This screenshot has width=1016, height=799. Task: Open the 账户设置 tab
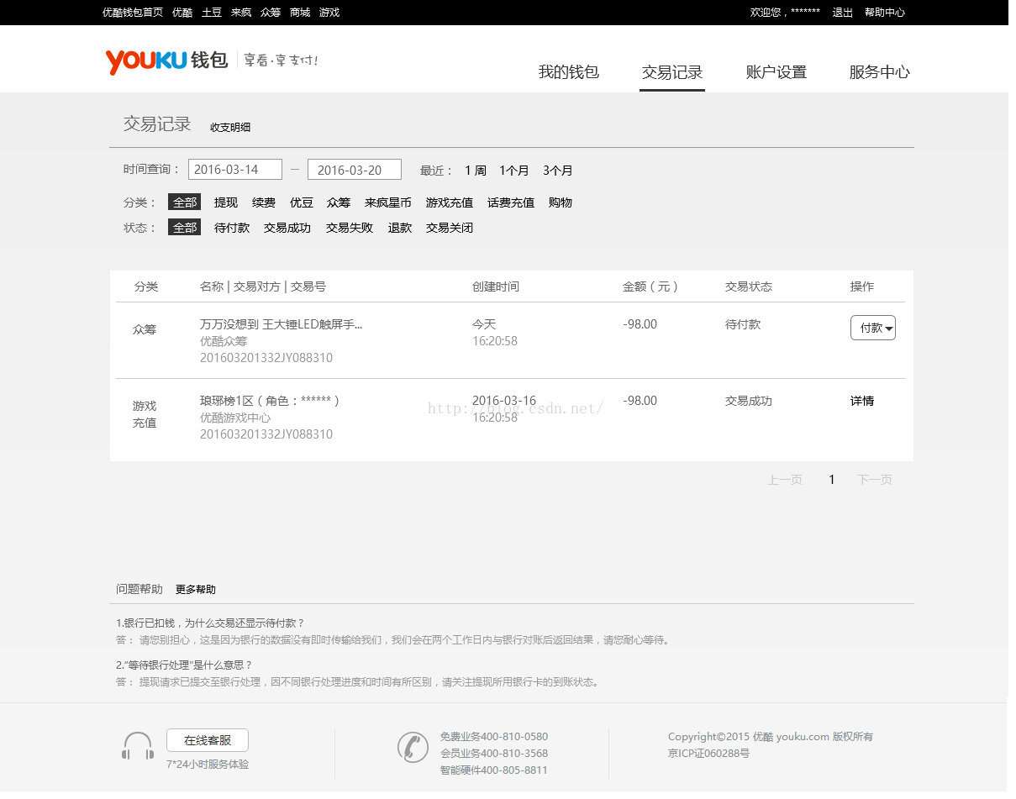point(776,72)
